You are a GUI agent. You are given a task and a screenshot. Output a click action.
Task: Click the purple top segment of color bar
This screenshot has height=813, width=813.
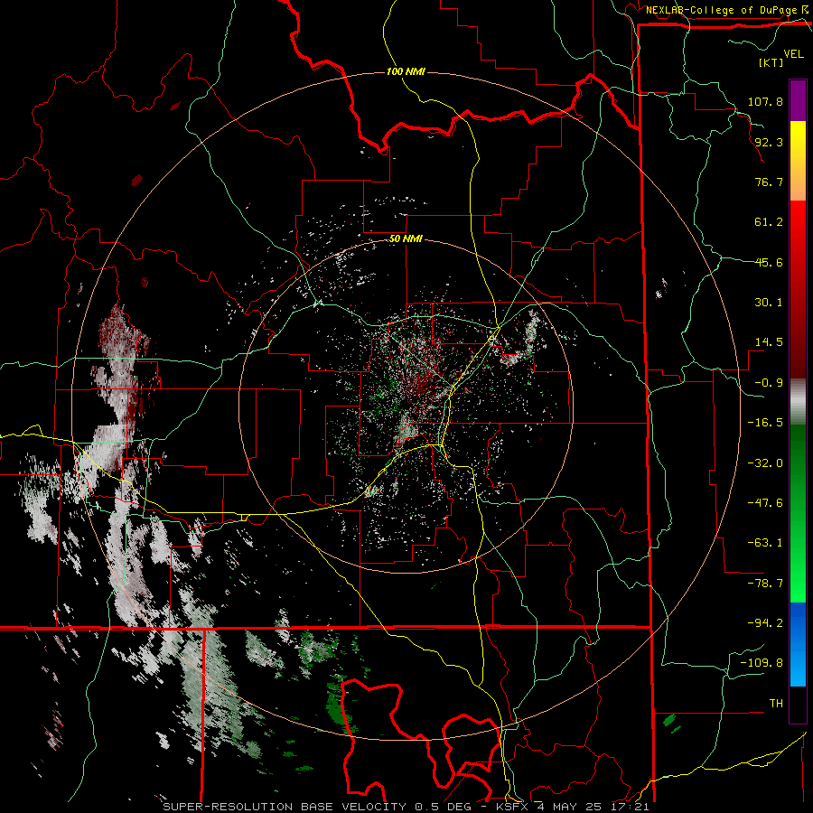click(x=798, y=100)
